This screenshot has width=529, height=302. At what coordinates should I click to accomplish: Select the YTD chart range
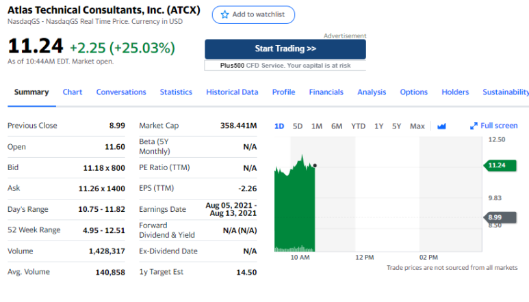359,126
